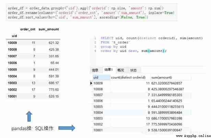Click count cell 11 in SQL grid row 10009
This screenshot has height=138, width=211.
[x=148, y=83]
